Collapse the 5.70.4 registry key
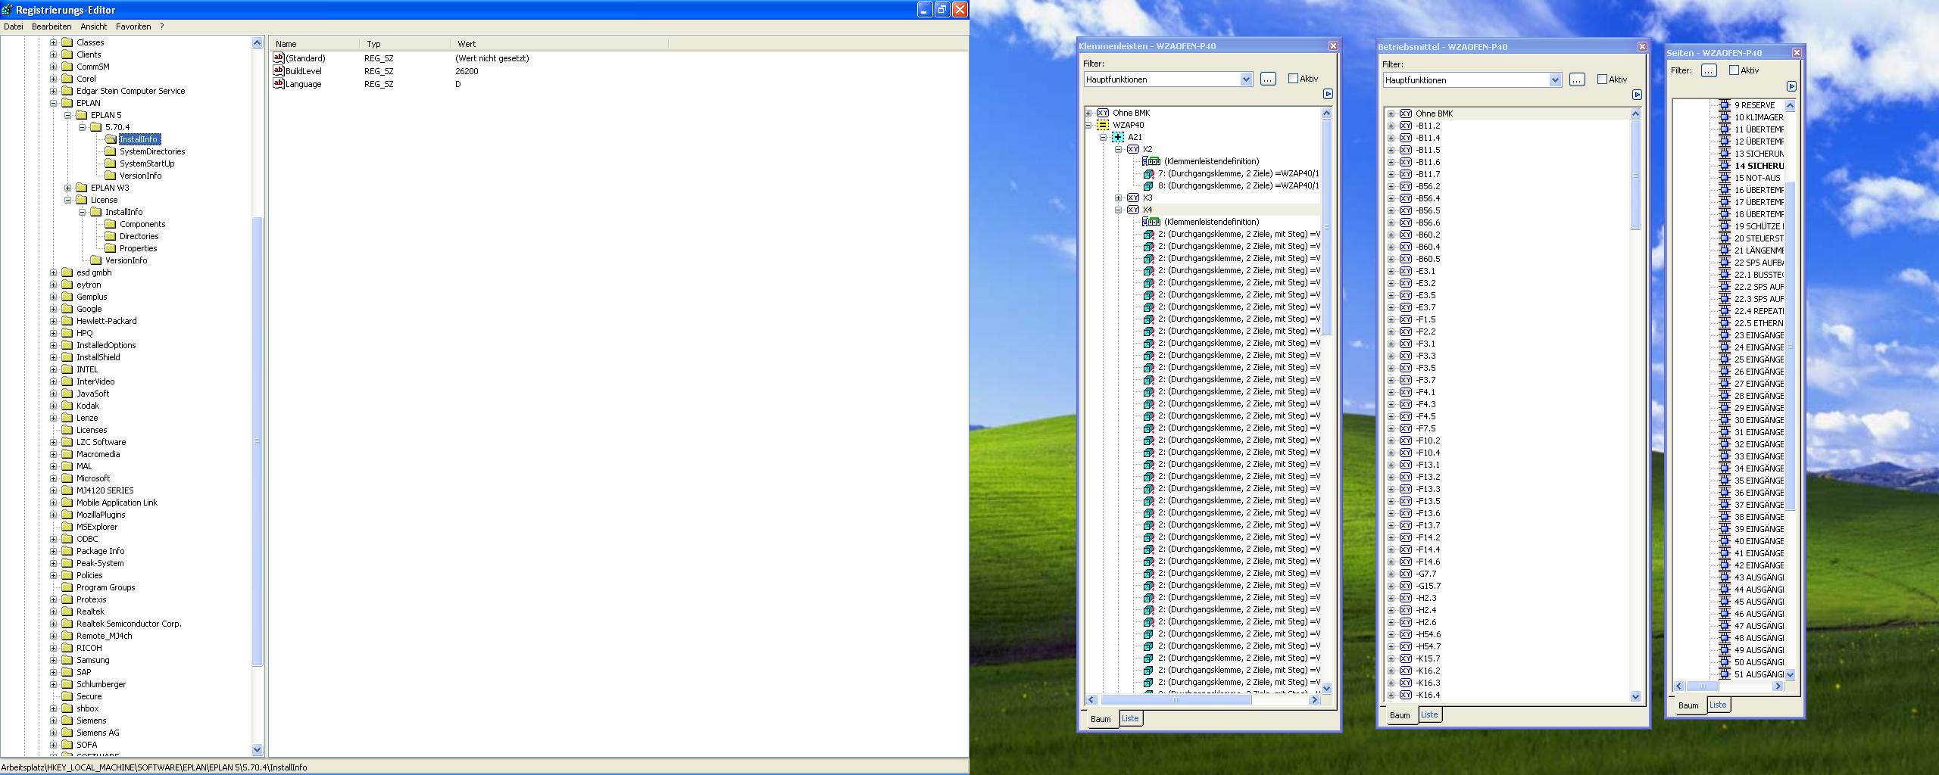 click(83, 127)
